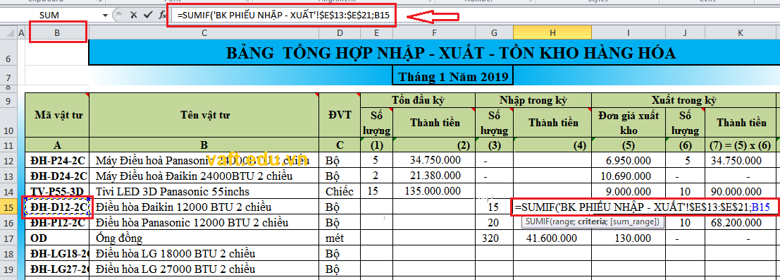Select column I header
The height and width of the screenshot is (280, 780).
(629, 33)
